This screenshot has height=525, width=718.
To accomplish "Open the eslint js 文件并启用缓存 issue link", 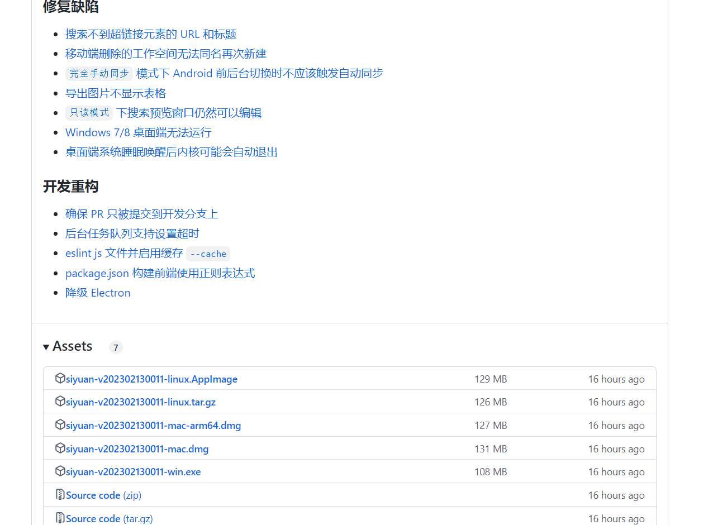I will coord(124,253).
